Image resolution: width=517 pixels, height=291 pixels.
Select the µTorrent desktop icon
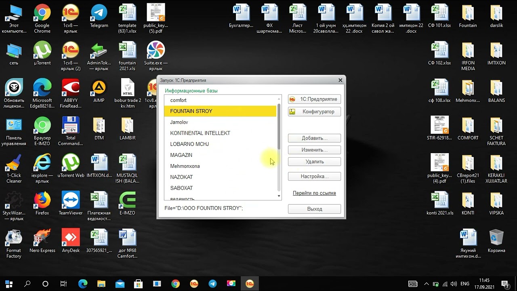(x=42, y=54)
